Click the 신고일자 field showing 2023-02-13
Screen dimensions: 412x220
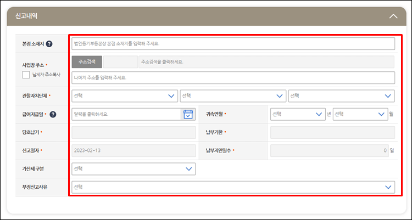tap(133, 151)
